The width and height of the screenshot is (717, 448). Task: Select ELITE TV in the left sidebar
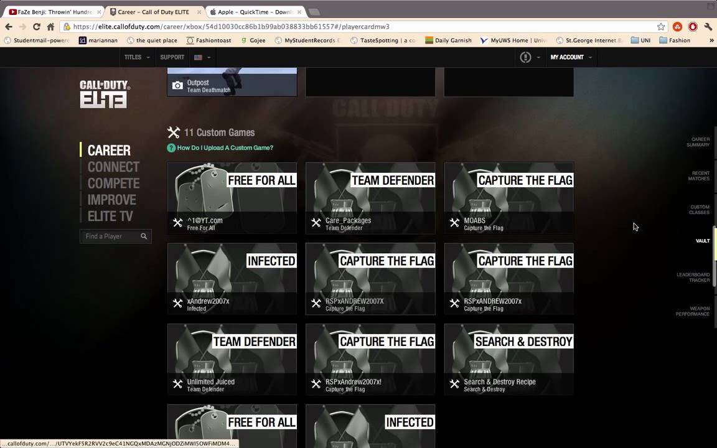click(110, 217)
